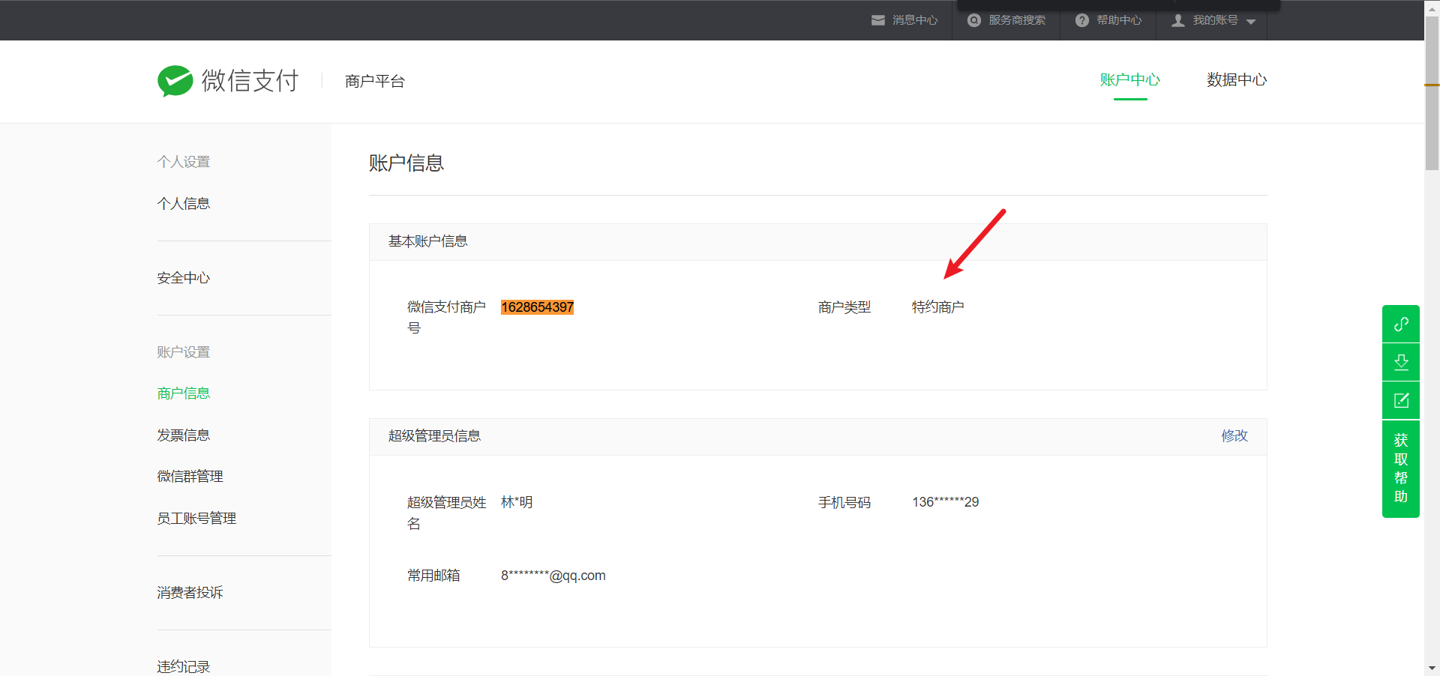This screenshot has height=676, width=1440.
Task: Click the 消息中心 link
Action: coord(915,20)
